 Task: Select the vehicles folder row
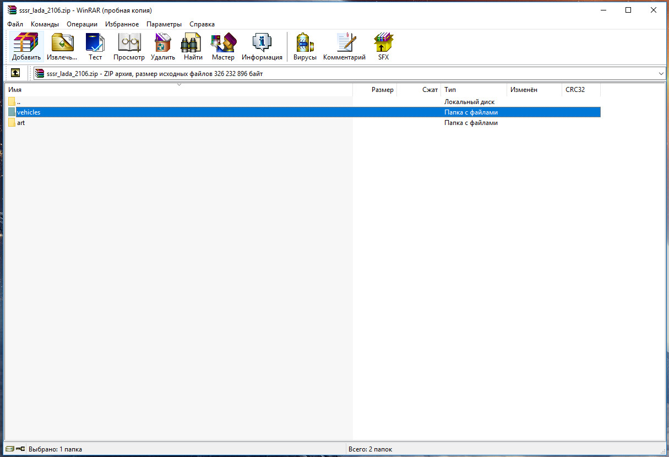(x=303, y=112)
